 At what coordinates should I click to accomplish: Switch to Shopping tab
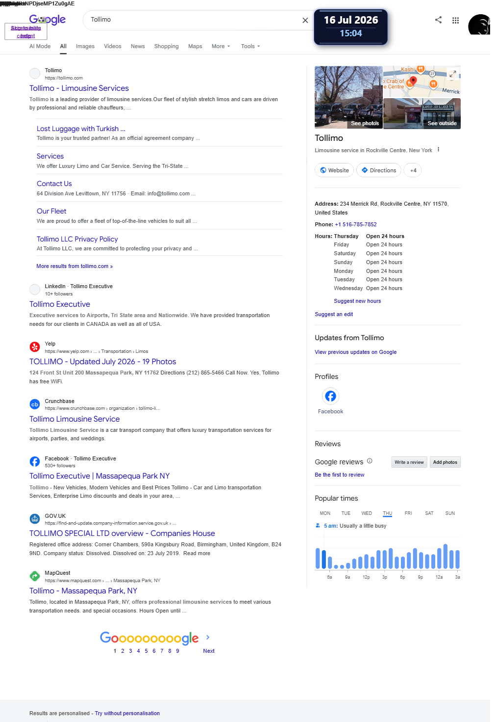(166, 46)
